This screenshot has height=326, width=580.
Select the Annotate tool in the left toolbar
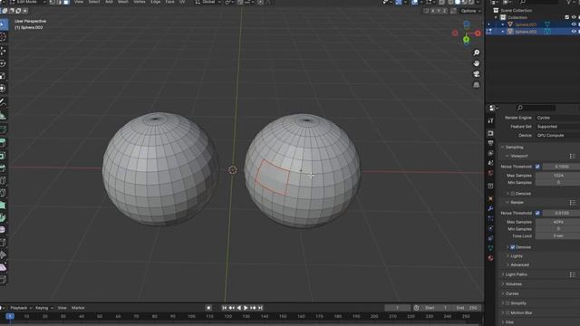click(3, 101)
